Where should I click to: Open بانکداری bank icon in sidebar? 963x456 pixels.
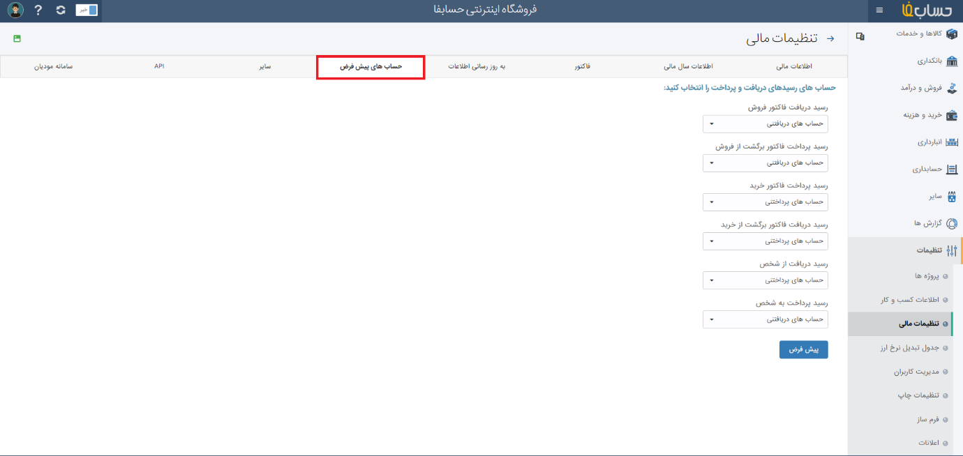click(952, 61)
